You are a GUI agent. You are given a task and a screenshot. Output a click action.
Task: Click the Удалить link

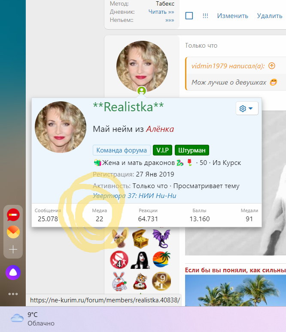270,16
